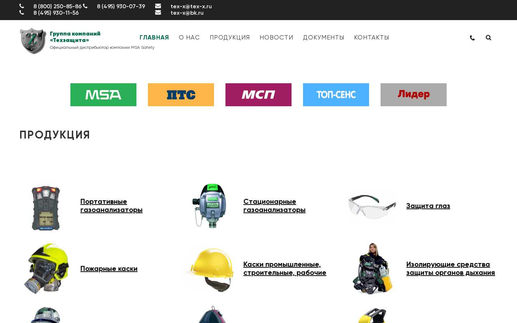Click the phone icon beside 8 (800) 250-85-86
The image size is (517, 323).
pyautogui.click(x=22, y=6)
